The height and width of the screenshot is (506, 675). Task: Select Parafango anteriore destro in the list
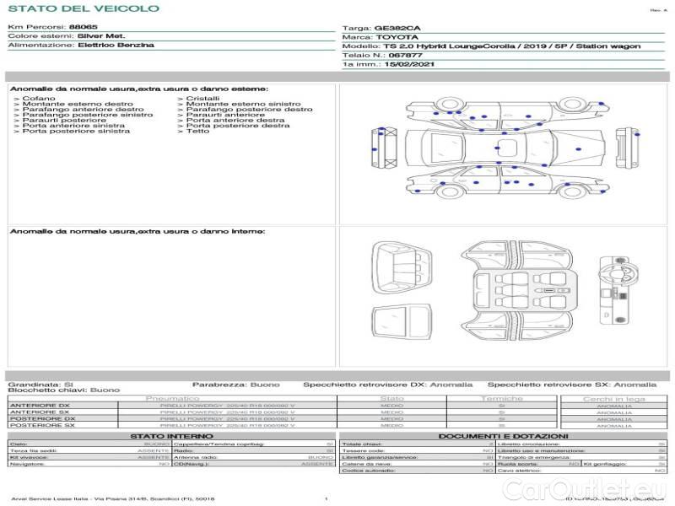point(83,110)
